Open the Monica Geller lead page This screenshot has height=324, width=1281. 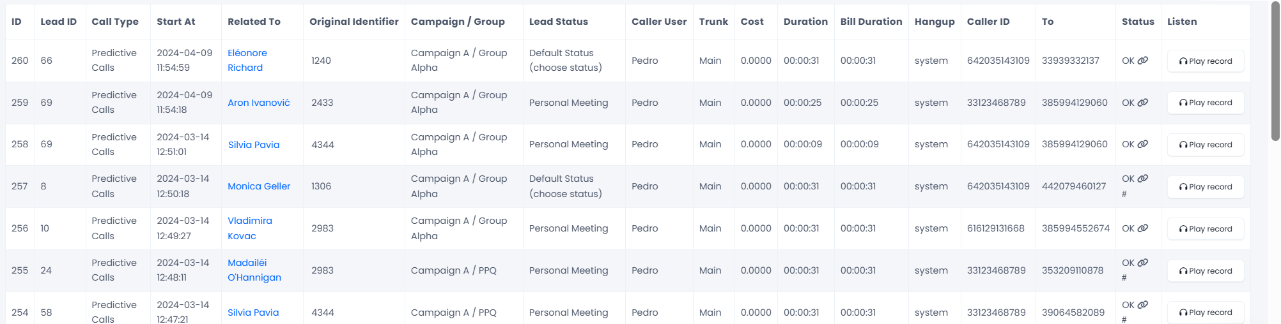pyautogui.click(x=259, y=186)
